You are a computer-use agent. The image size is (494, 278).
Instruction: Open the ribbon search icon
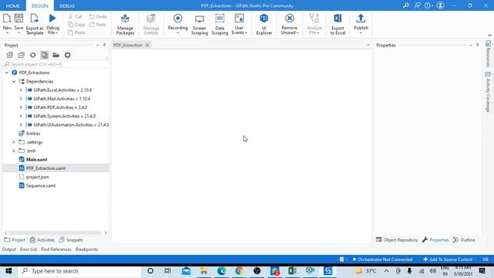coord(406,5)
